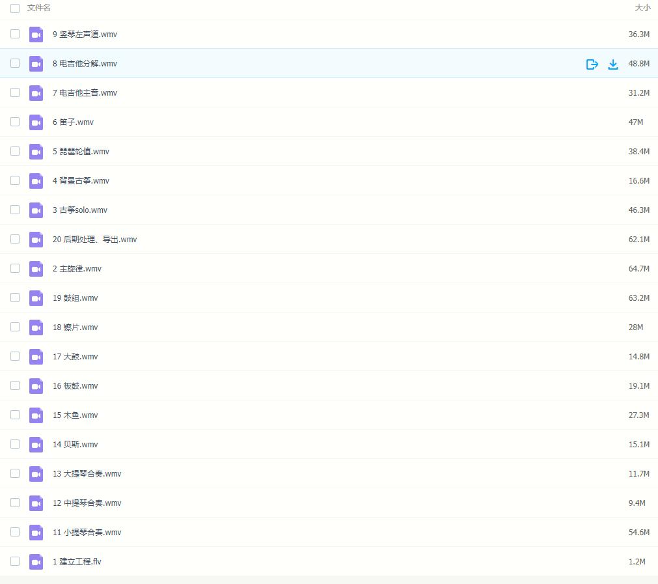Open file name 1 建立工程.flv
The image size is (658, 584).
point(77,562)
